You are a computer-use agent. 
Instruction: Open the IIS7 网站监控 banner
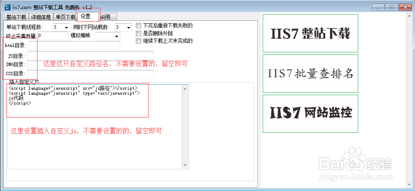tap(310, 114)
